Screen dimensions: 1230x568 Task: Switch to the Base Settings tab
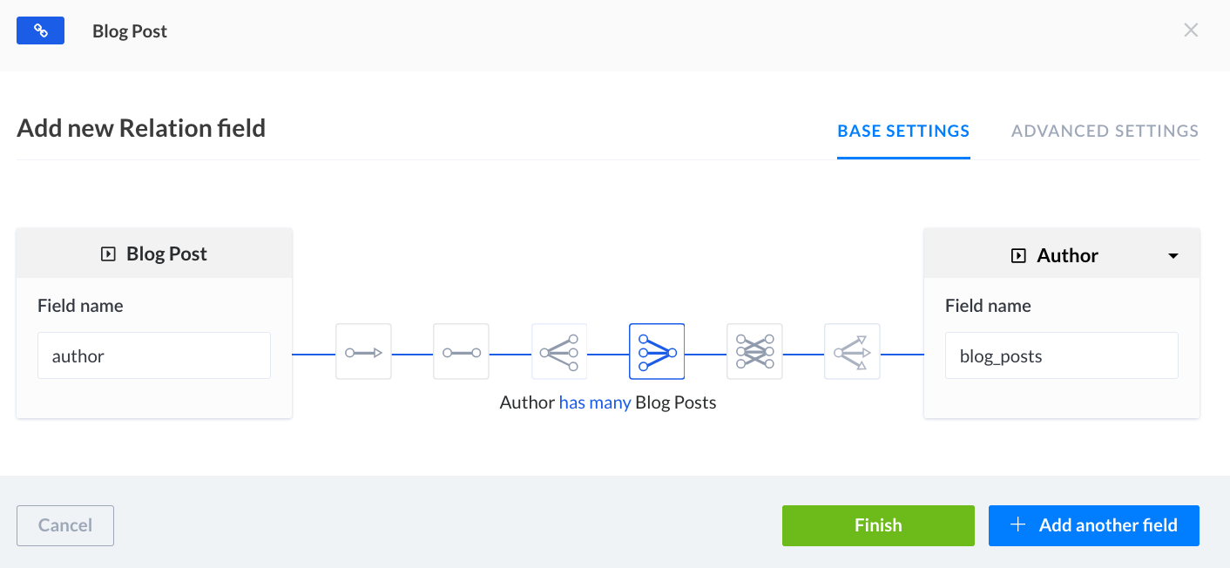[x=903, y=132]
